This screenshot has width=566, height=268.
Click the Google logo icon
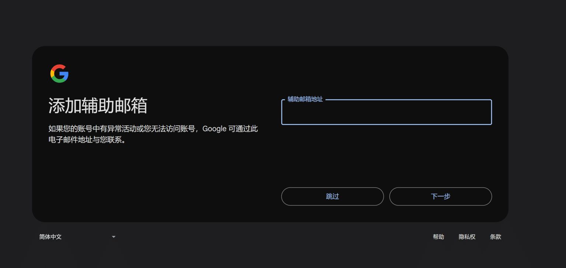[x=59, y=73]
